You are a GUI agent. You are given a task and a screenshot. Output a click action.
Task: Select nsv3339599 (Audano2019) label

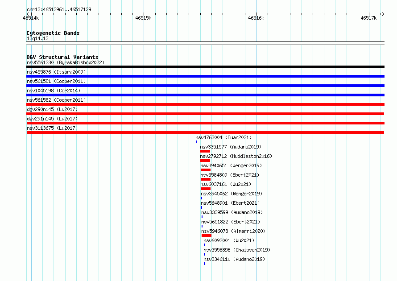coord(232,212)
